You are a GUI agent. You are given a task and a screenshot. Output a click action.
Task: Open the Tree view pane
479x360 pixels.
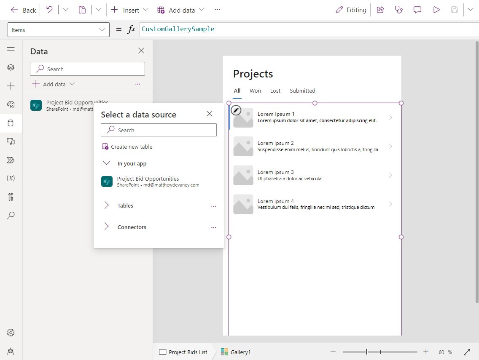[x=11, y=67]
